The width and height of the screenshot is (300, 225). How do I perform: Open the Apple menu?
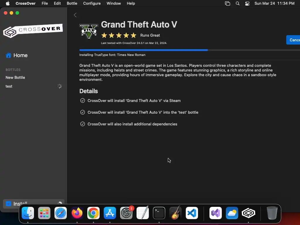tap(8, 3)
